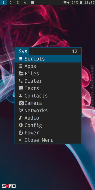This screenshot has width=95, height=190.
Task: Select the Audio entry
Action: pos(48,118)
